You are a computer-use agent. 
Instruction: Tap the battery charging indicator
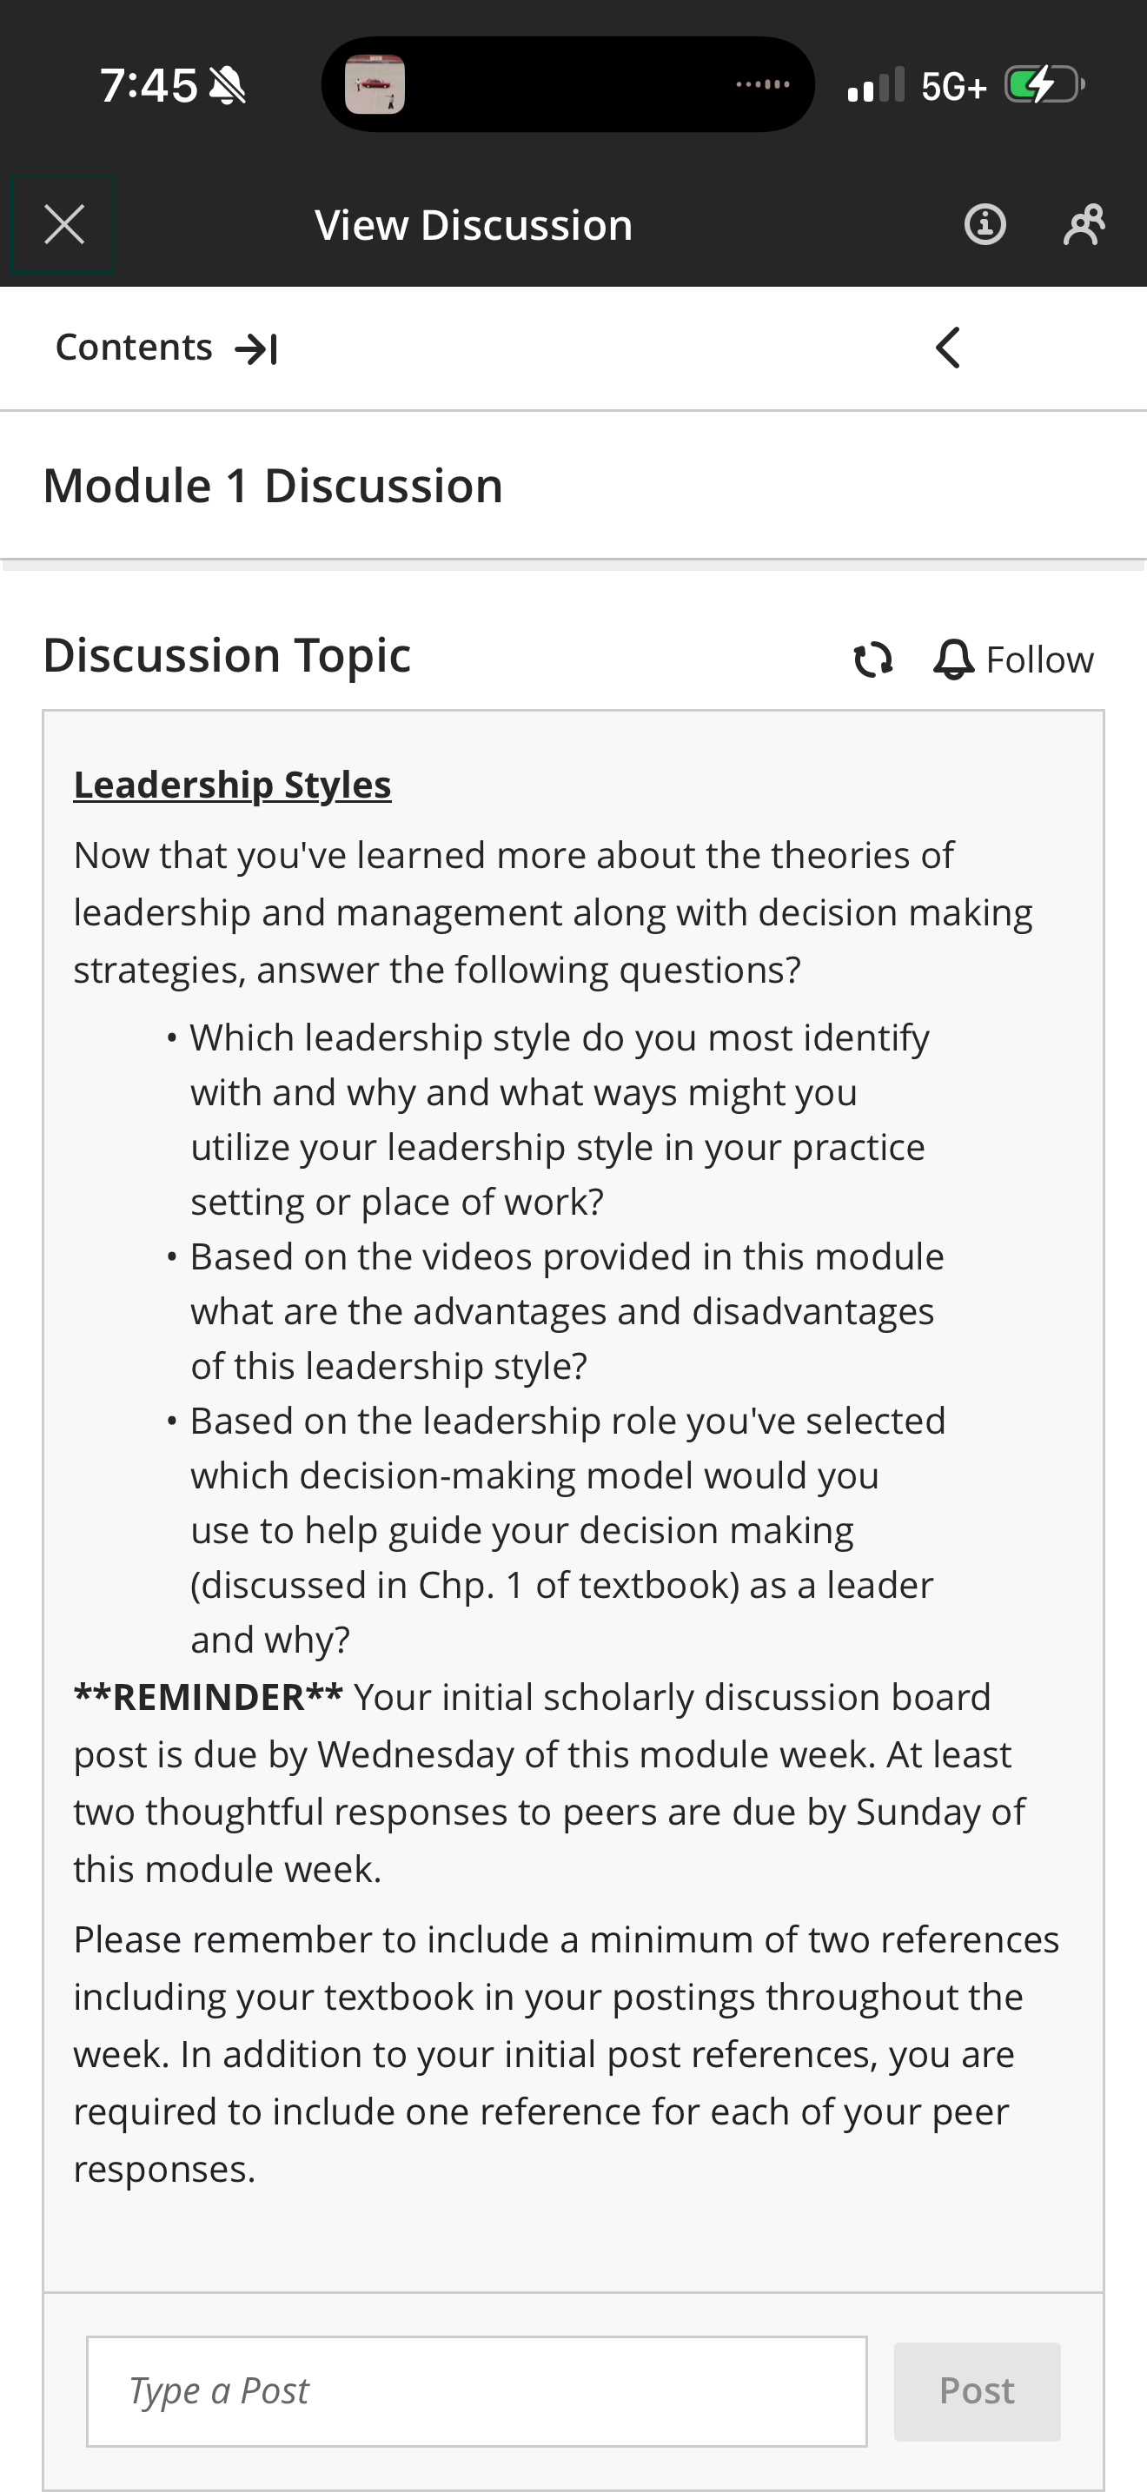click(1044, 85)
